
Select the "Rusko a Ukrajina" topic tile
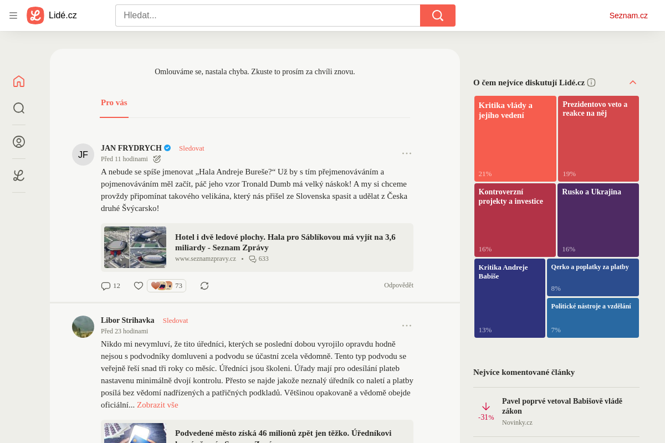point(598,220)
